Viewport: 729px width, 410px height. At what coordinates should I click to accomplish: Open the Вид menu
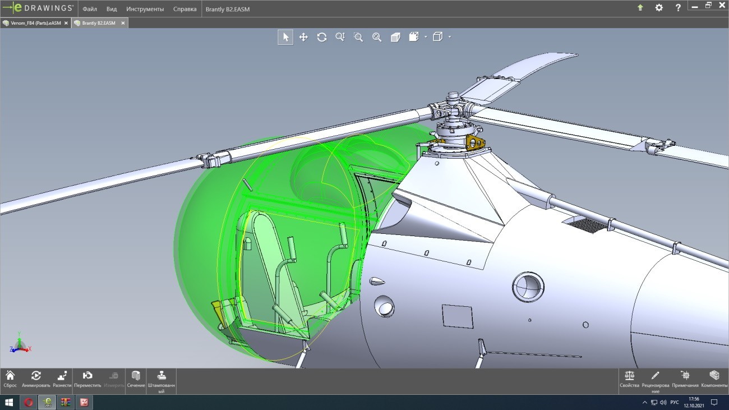tap(112, 9)
